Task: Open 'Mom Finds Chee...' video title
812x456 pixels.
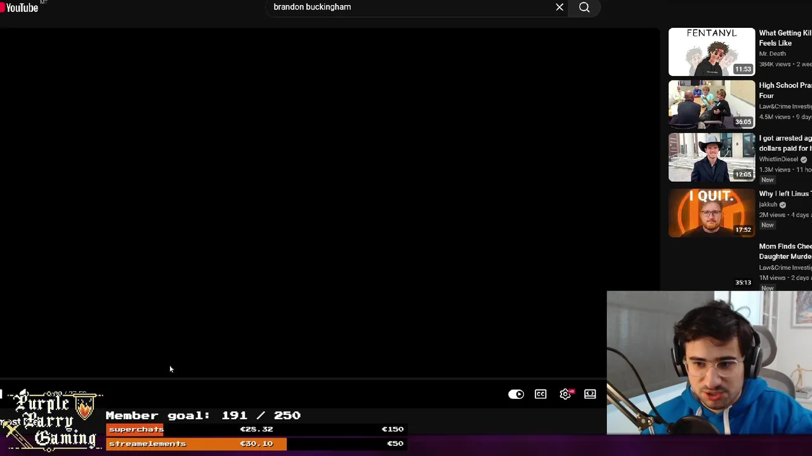Action: coord(785,251)
